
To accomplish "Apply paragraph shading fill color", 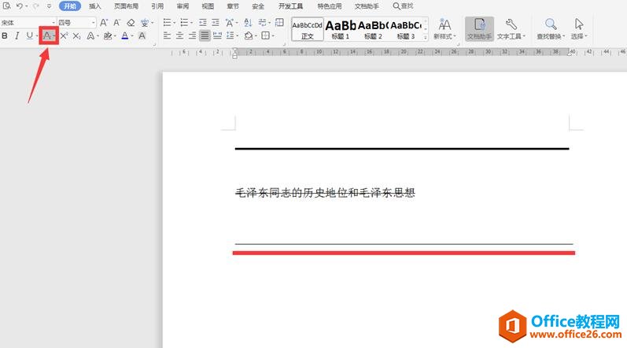I will [249, 35].
